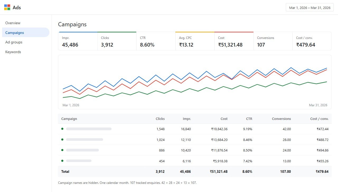Click status dot of campaign with 454 clicks

coord(62,160)
